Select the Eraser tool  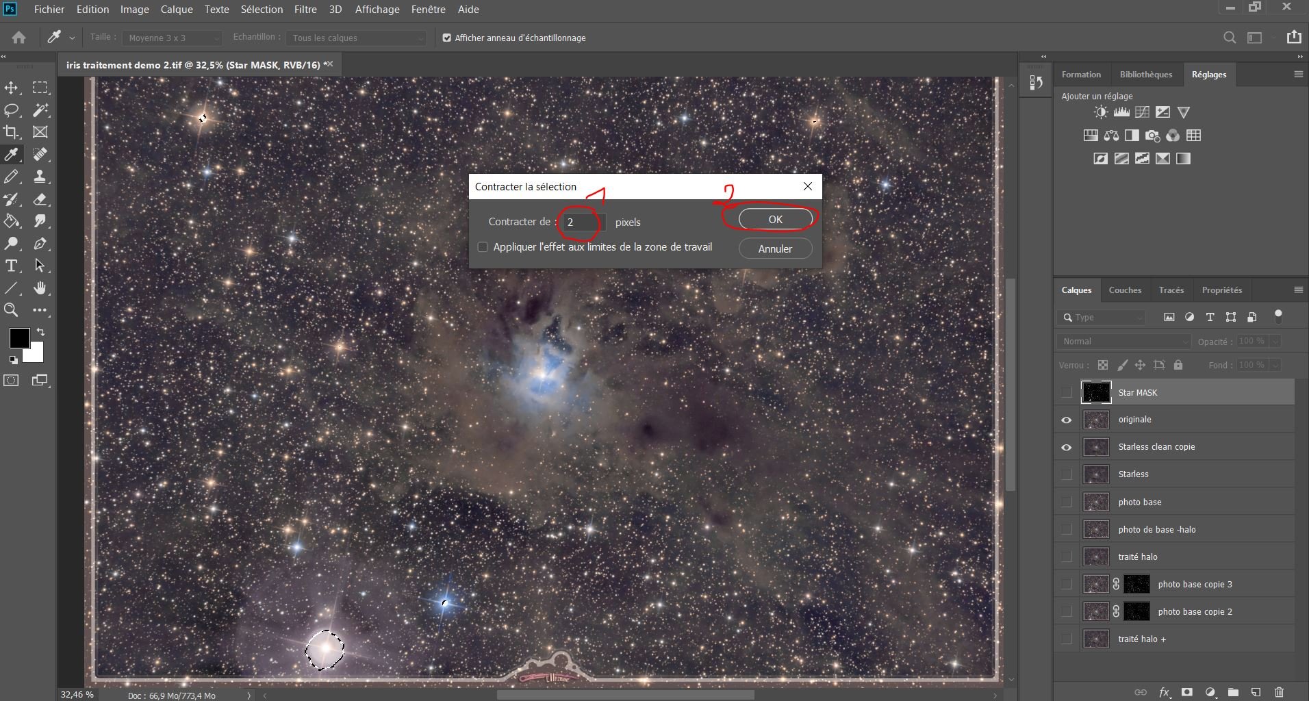[40, 199]
